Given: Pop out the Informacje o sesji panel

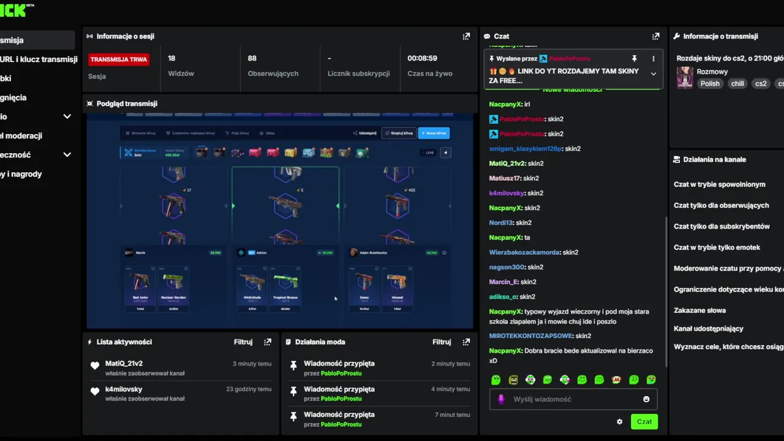Looking at the screenshot, I should click(466, 36).
